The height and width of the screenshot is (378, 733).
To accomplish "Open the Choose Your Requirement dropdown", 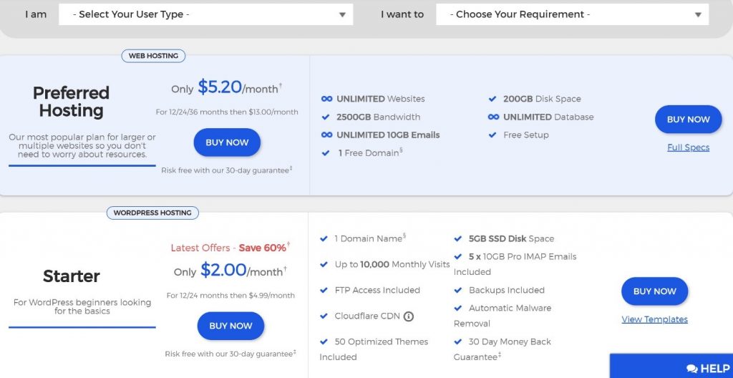I will click(x=572, y=14).
